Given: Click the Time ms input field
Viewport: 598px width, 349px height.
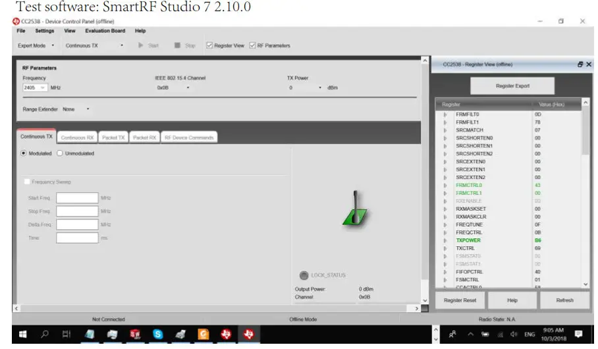Looking at the screenshot, I should [x=77, y=238].
